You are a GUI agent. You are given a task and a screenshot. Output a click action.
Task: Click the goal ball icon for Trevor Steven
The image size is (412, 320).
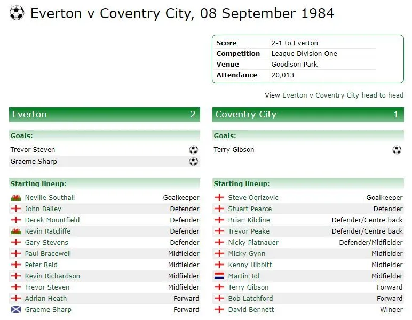tap(193, 150)
